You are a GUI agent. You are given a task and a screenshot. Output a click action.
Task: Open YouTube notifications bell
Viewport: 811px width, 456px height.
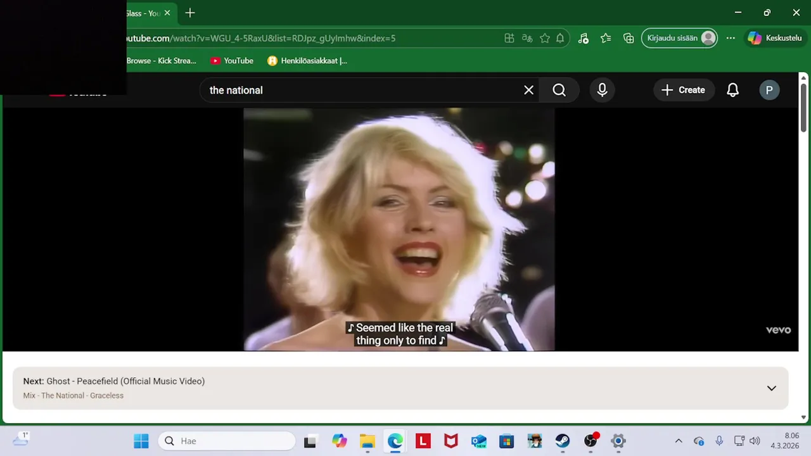[732, 90]
